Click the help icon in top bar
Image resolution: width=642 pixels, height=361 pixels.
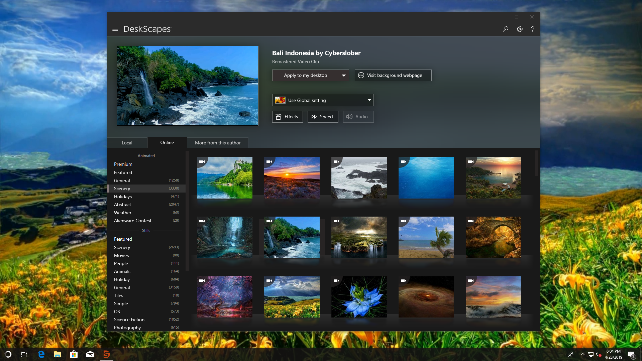[x=532, y=29]
